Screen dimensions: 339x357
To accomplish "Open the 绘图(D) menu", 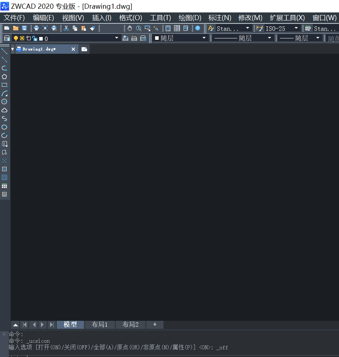I will pos(190,18).
